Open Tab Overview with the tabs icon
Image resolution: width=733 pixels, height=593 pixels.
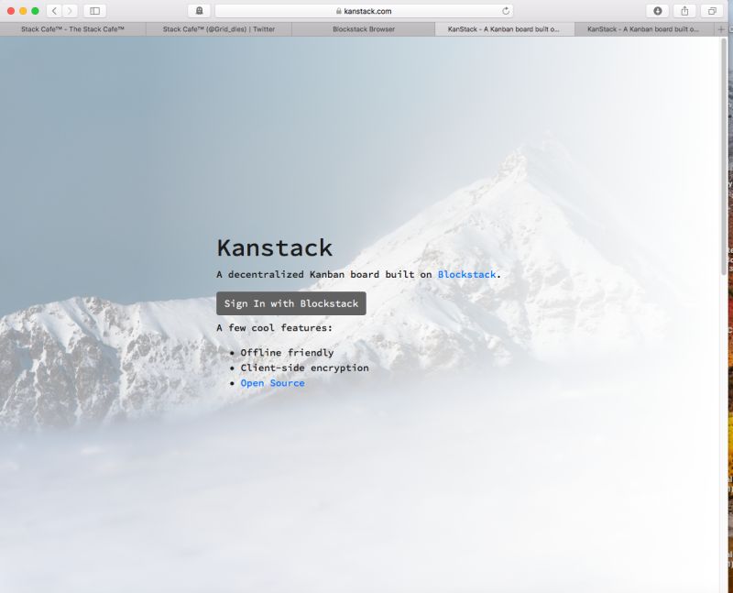(x=711, y=12)
